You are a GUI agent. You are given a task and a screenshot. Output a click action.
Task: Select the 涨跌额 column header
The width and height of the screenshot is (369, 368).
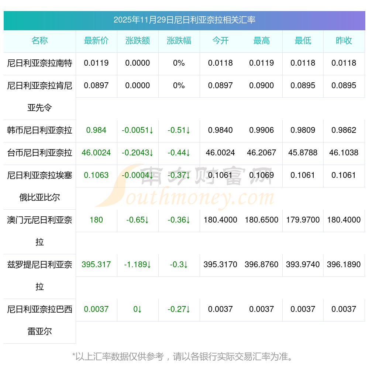pos(138,41)
